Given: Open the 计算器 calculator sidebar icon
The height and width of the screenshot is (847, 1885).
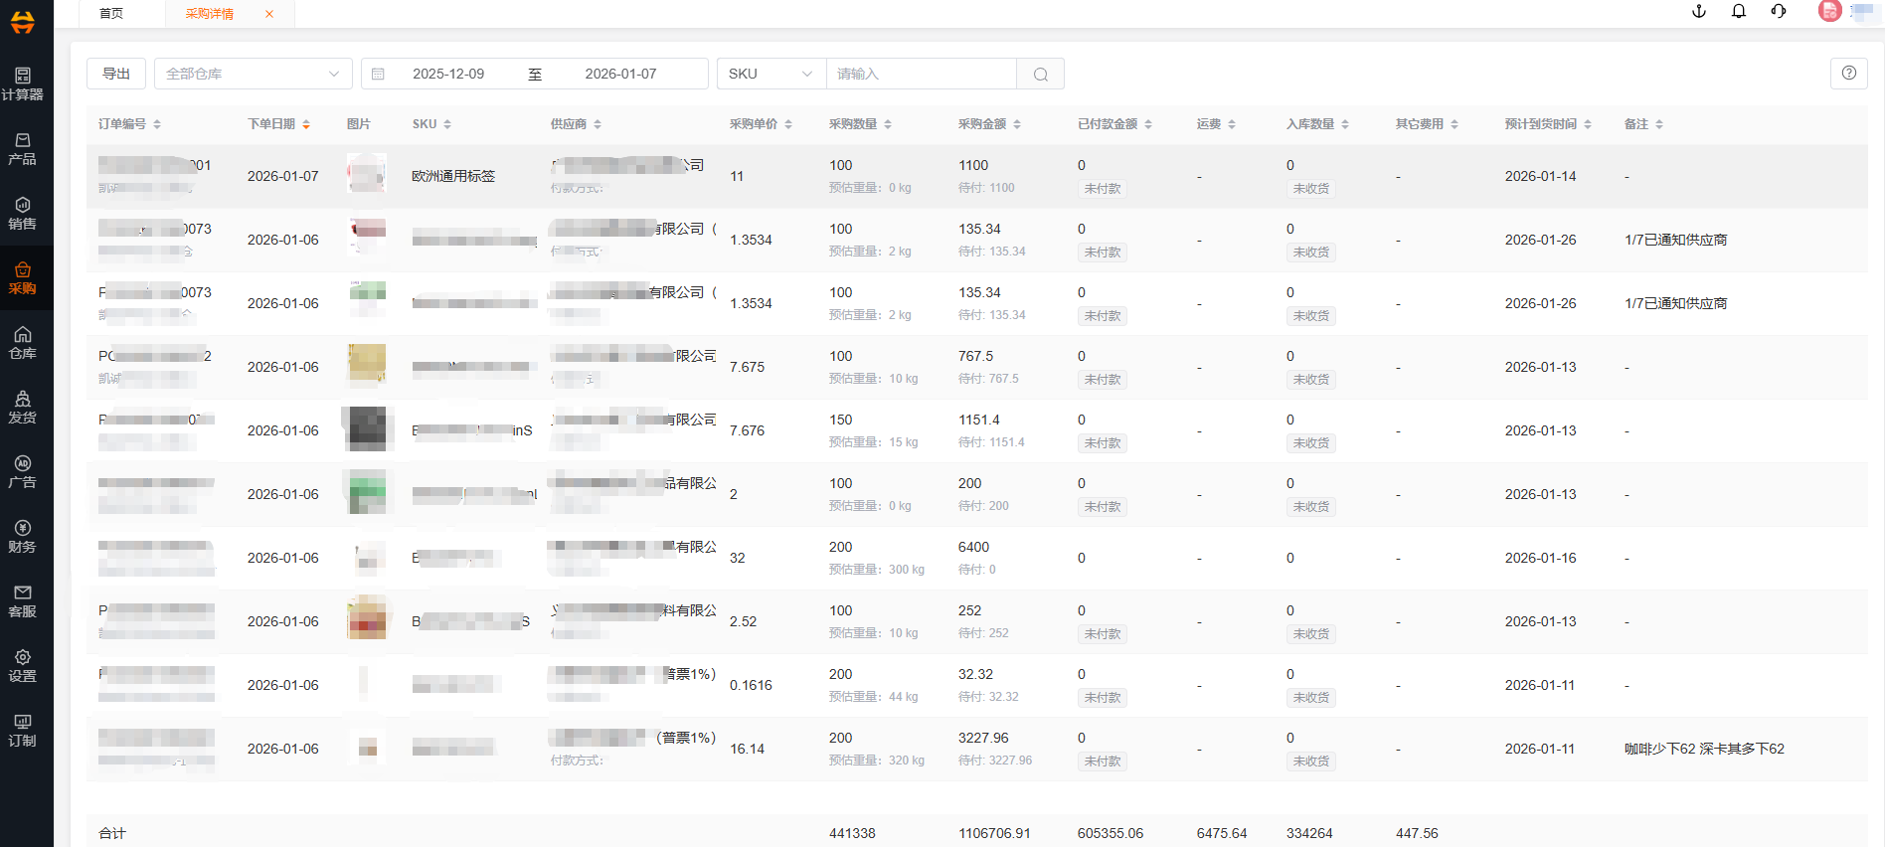Looking at the screenshot, I should pos(22,84).
